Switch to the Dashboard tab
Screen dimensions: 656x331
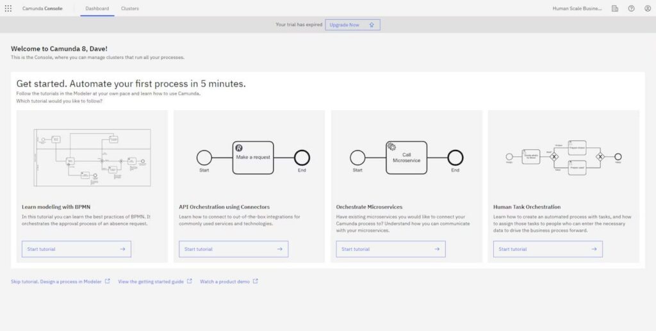coord(97,8)
